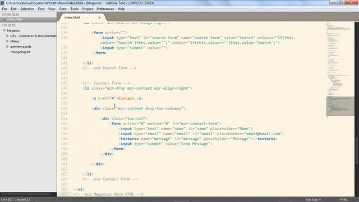The width and height of the screenshot is (359, 202).
Task: Expand the Menu folder arrow
Action: [x=7, y=41]
